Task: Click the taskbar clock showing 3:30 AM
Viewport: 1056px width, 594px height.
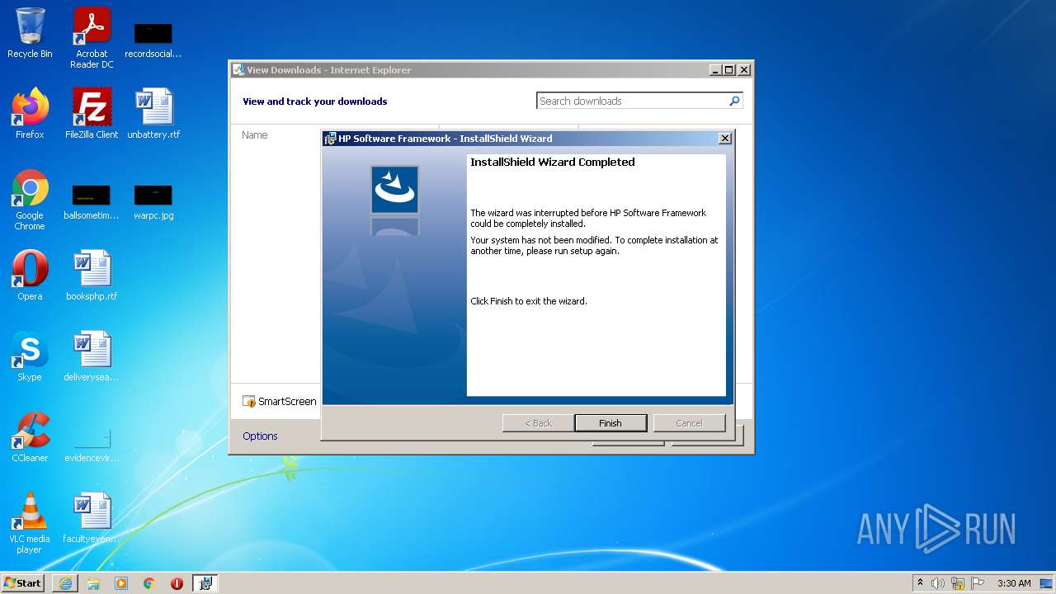Action: pyautogui.click(x=1014, y=583)
